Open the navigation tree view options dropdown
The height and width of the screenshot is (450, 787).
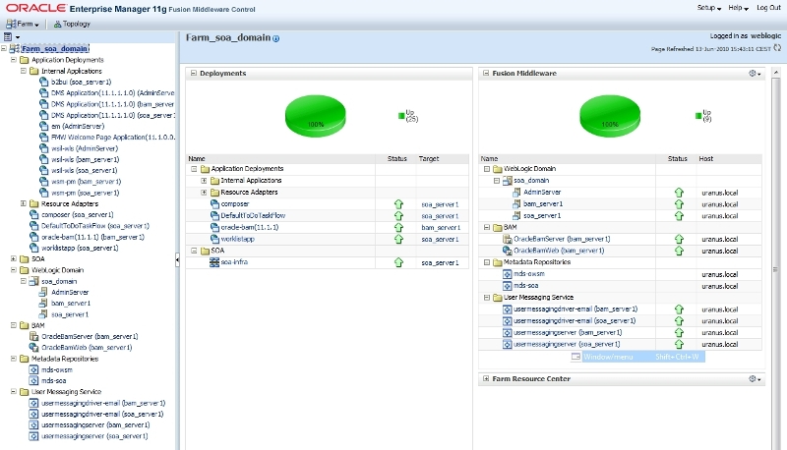pyautogui.click(x=12, y=36)
